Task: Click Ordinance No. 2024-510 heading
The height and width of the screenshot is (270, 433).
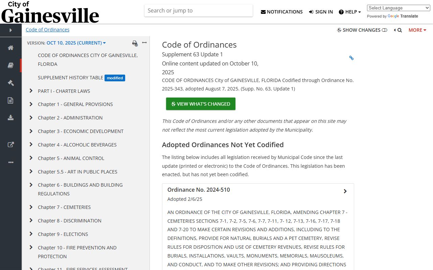Action: [x=199, y=190]
